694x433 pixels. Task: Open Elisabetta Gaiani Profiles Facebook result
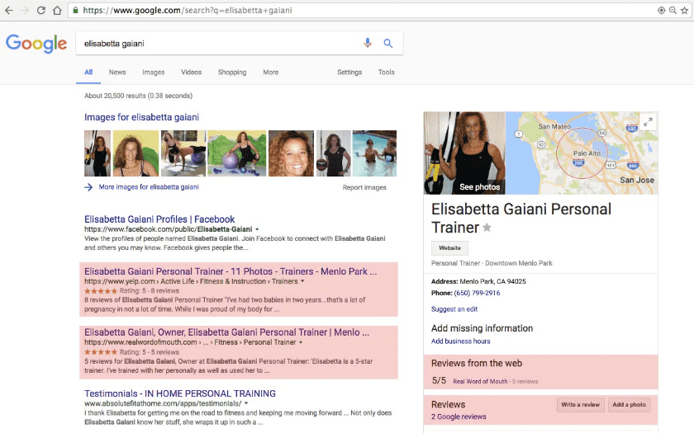tap(159, 219)
